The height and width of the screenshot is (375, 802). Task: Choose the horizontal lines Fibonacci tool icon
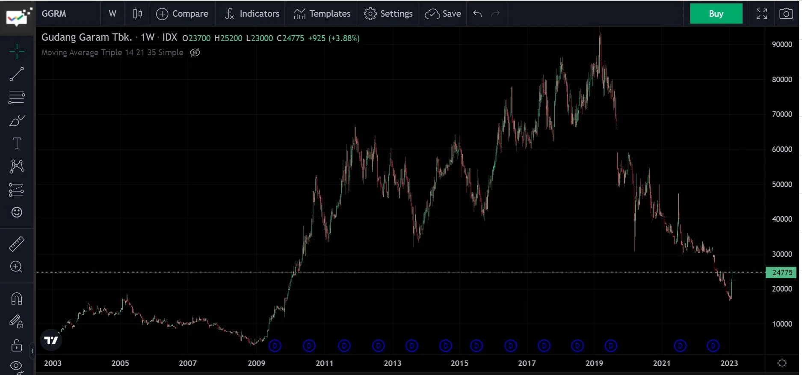[17, 97]
